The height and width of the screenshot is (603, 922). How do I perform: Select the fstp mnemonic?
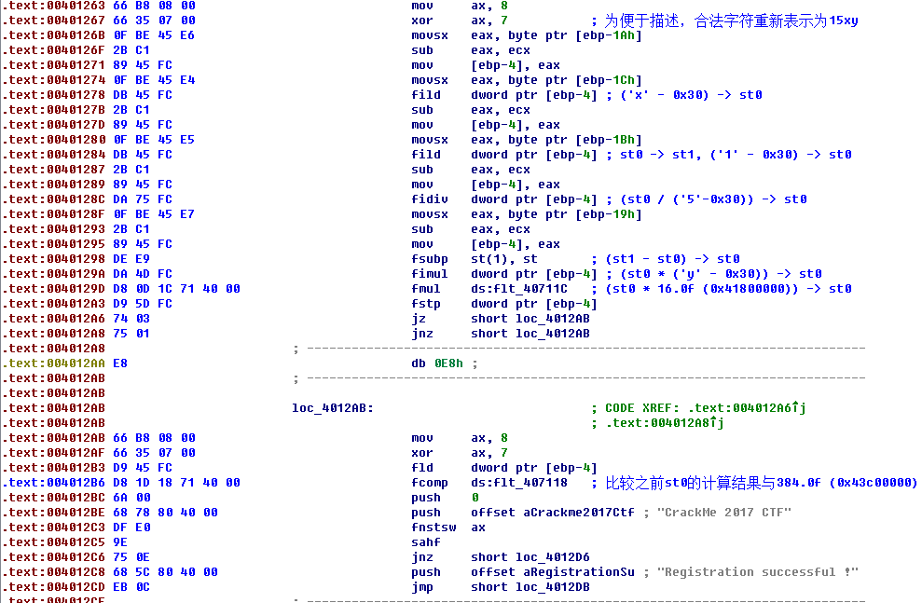426,304
